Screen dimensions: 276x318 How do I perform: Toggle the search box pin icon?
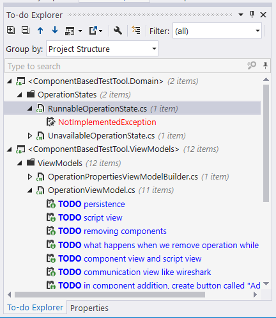[x=265, y=65]
